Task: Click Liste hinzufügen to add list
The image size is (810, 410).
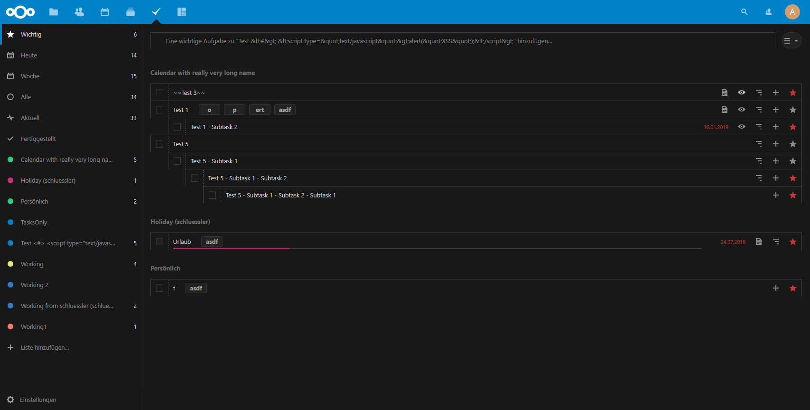Action: (71, 347)
